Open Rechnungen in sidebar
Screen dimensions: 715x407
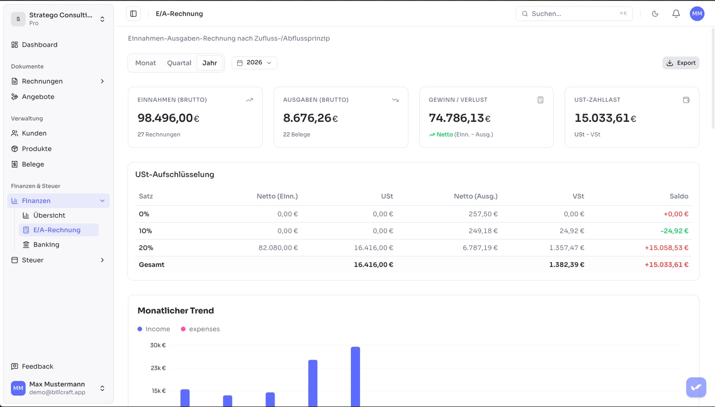[x=58, y=81]
